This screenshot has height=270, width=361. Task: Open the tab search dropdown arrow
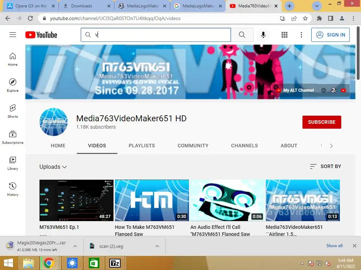point(317,6)
